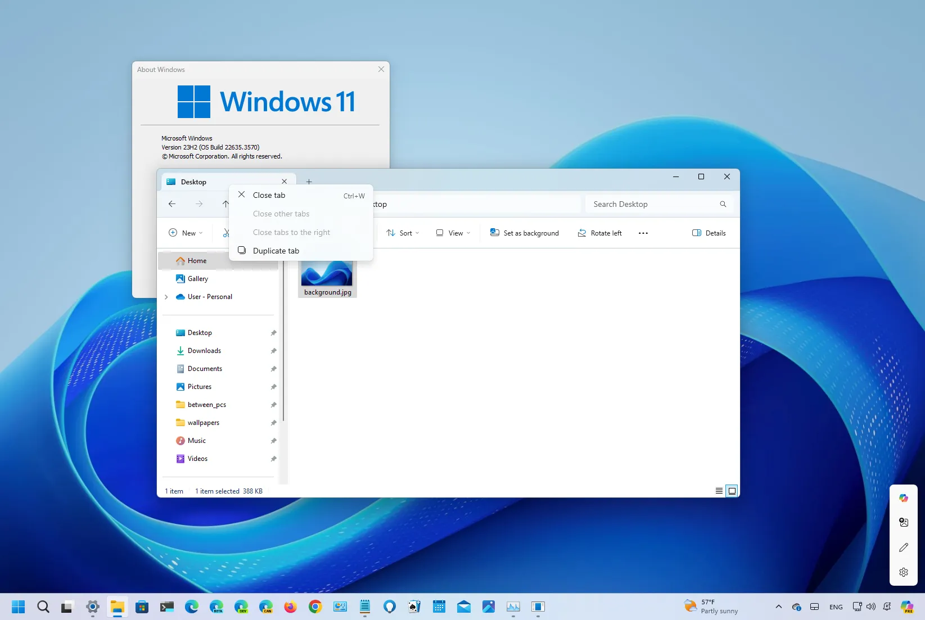Click the search magnifier in Search Desktop box

[x=723, y=204]
